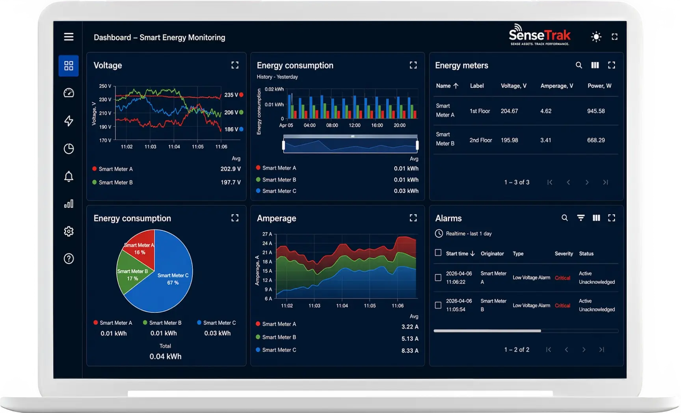Check the select-all checkbox in Alarms header

point(438,253)
